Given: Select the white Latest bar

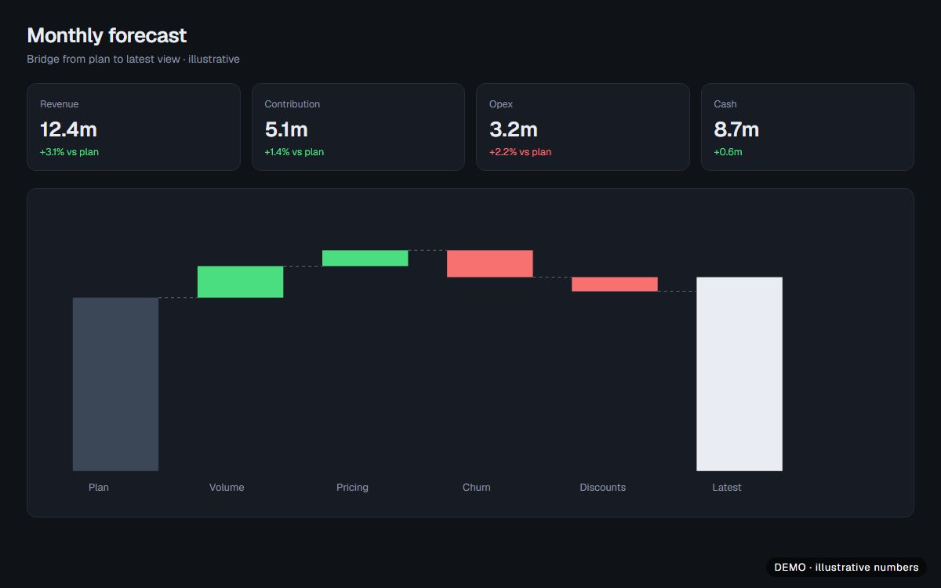Looking at the screenshot, I should pos(739,374).
